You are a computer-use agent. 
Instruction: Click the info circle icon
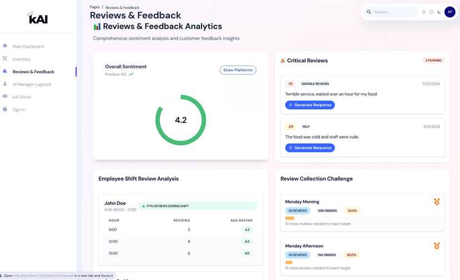432,12
